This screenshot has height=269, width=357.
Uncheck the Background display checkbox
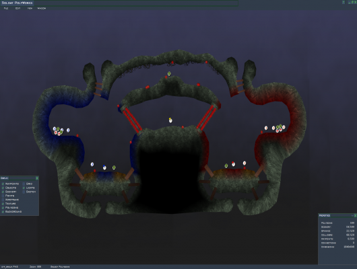click(x=3, y=212)
